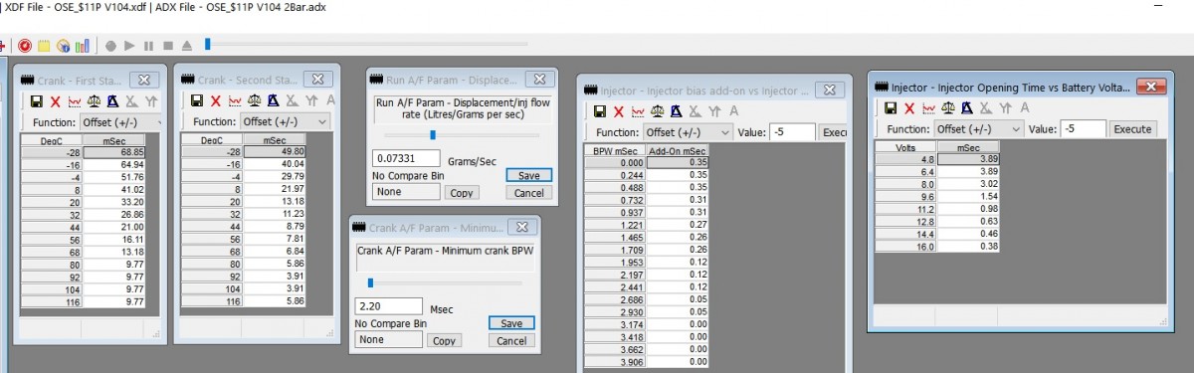Click the Minimum crank BPW slider
Image resolution: width=1194 pixels, height=373 pixels.
click(370, 282)
